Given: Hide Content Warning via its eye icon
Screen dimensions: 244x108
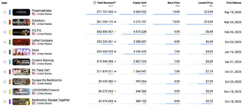Looking at the screenshot, I should coord(5,62).
